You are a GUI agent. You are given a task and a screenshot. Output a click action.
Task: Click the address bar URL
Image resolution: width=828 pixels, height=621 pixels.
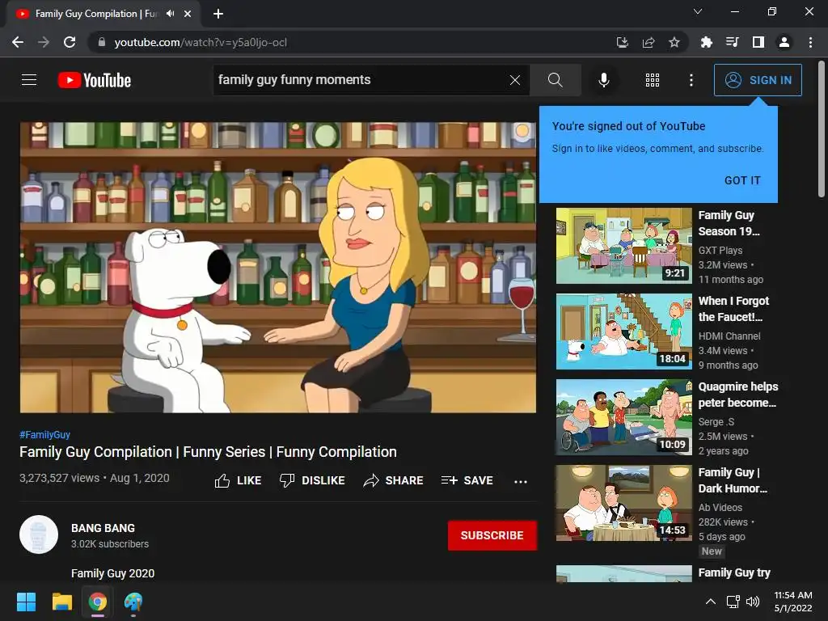(201, 42)
